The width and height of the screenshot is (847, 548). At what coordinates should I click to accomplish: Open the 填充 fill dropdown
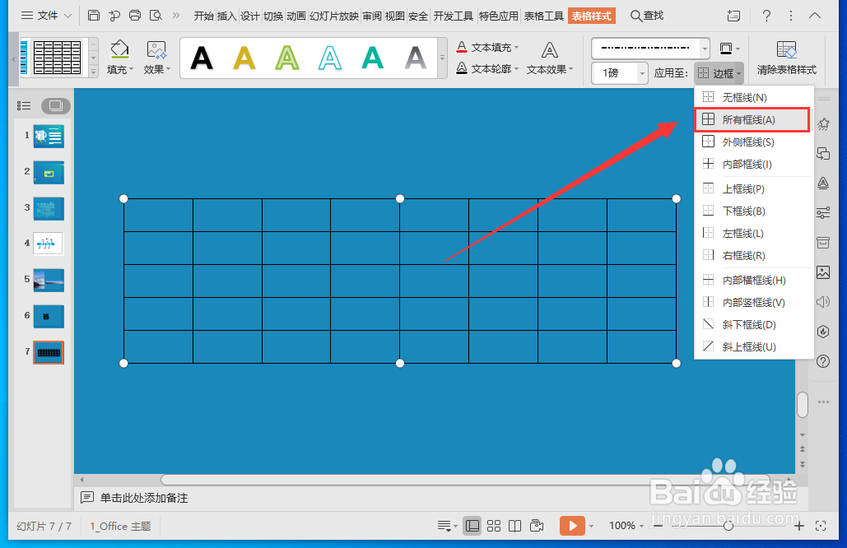tap(119, 58)
